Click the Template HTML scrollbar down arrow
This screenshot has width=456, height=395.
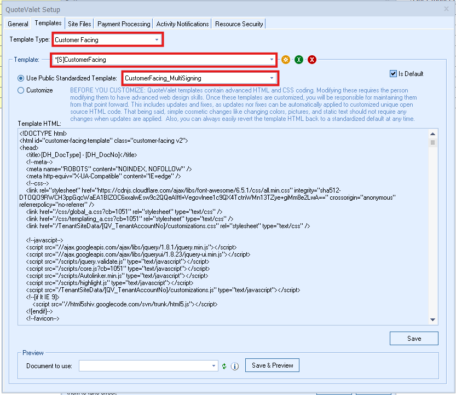tap(432, 320)
